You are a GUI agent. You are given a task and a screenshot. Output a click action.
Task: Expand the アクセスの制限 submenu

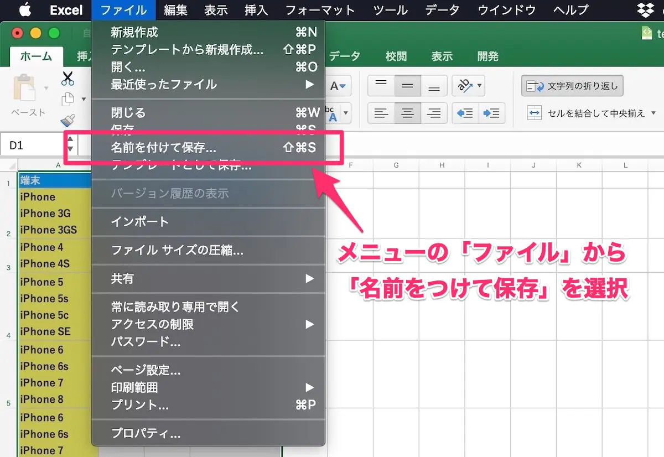208,324
